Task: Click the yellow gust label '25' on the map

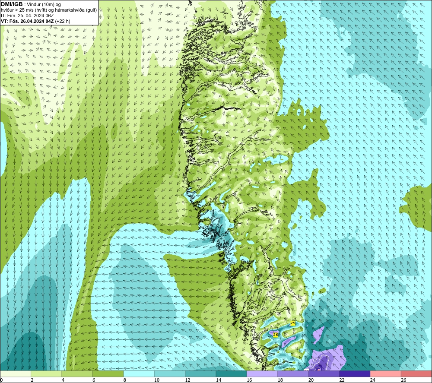Action: click(293, 323)
